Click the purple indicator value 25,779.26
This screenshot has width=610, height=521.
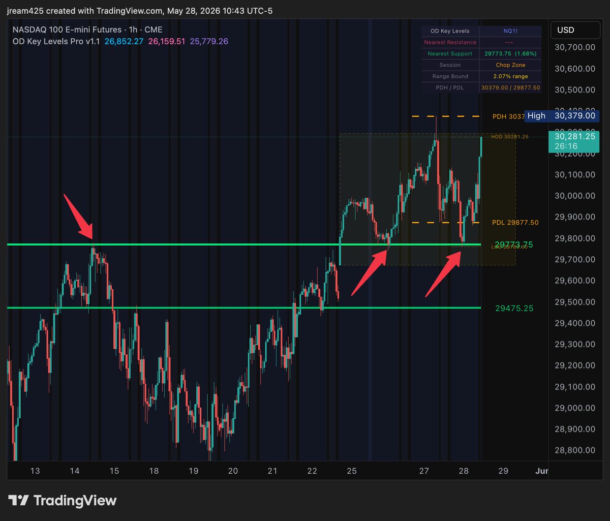(x=209, y=41)
